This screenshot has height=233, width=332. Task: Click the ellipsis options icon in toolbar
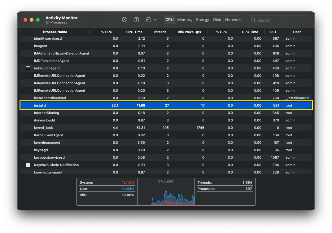coord(148,20)
